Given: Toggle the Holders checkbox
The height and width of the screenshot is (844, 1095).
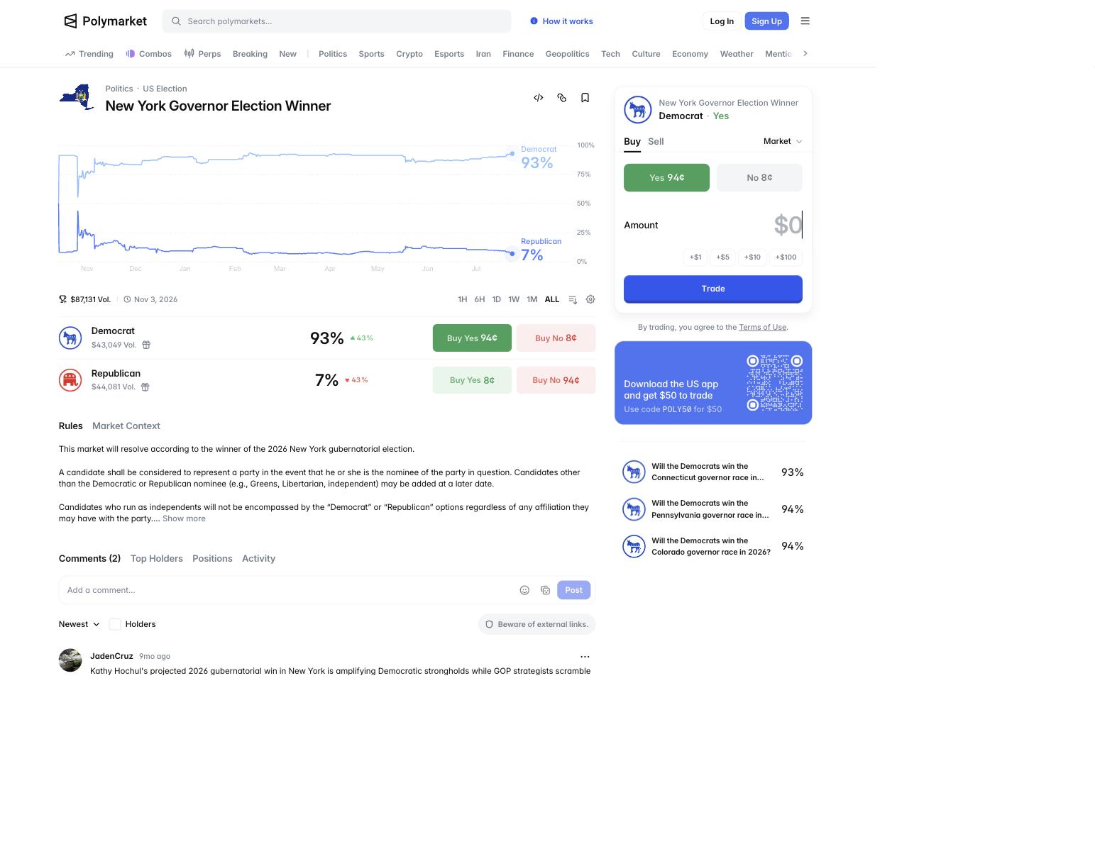Looking at the screenshot, I should 115,624.
